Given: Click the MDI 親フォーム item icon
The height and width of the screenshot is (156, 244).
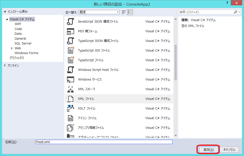Looking at the screenshot, I should (71, 31).
